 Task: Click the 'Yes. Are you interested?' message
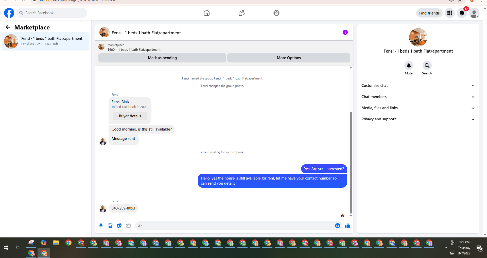[324, 169]
